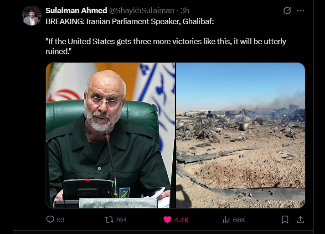Click the BREAKING headline text line

pos(129,21)
